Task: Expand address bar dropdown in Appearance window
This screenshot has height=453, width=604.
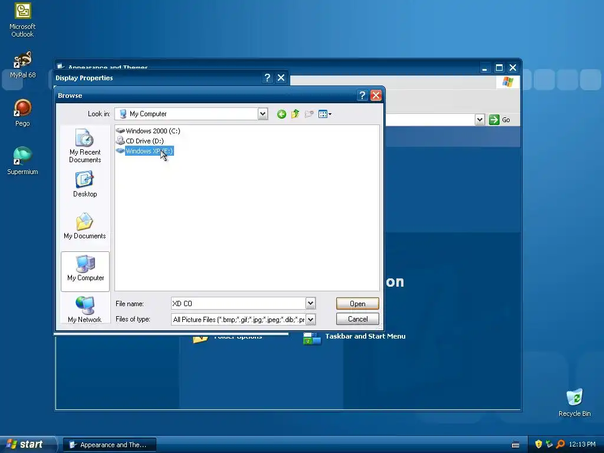Action: [480, 120]
